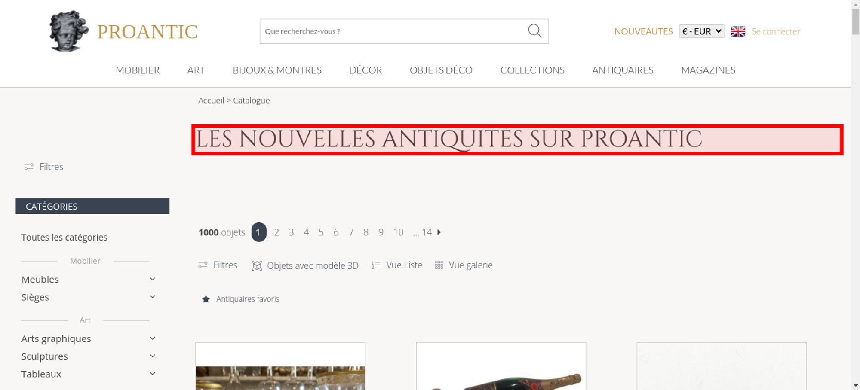Click the Accueil breadcrumb link
The height and width of the screenshot is (390, 860).
click(211, 100)
